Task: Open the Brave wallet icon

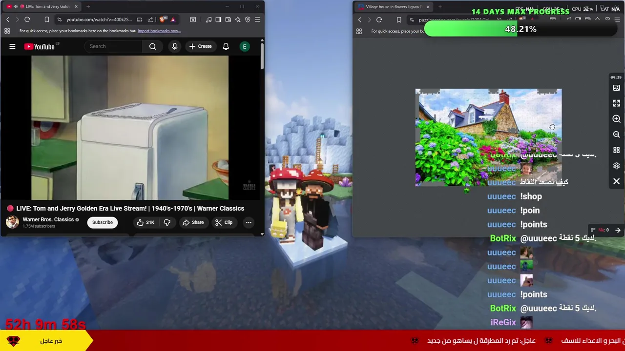Action: [228, 19]
